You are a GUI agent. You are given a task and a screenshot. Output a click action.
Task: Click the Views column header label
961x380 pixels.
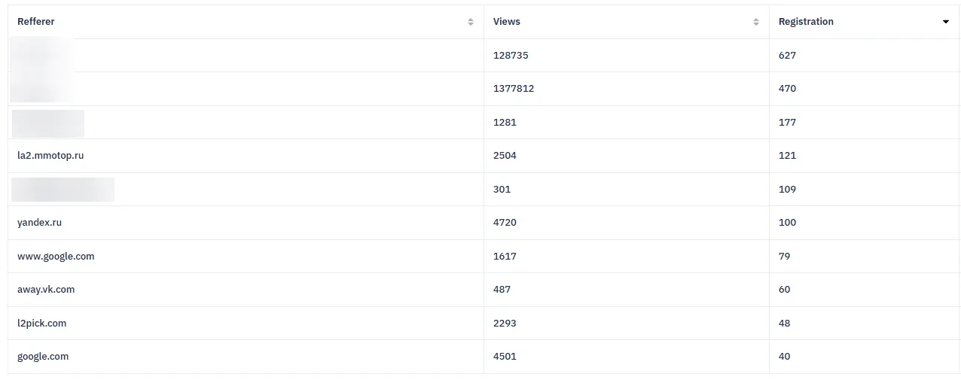coord(507,22)
